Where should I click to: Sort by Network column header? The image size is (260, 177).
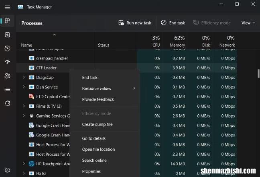coord(225,41)
